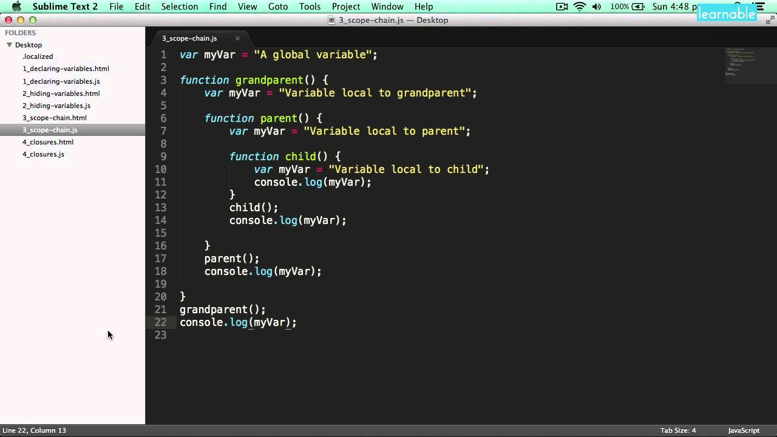Image resolution: width=777 pixels, height=437 pixels.
Task: Click the Sun 4:48 clock
Action: click(674, 7)
